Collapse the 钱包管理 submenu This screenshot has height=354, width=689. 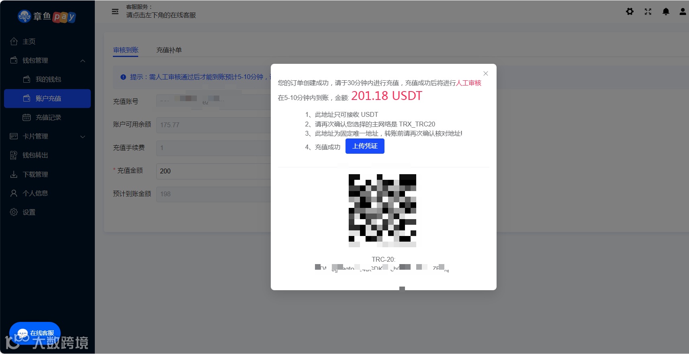[47, 60]
